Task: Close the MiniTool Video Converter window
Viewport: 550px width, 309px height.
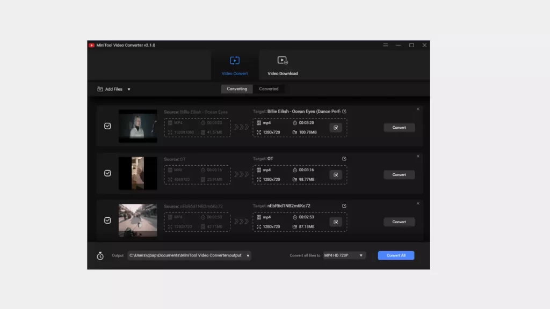Action: (x=424, y=45)
